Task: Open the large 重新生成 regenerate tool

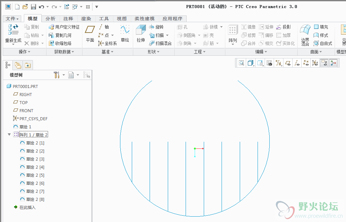Action: pyautogui.click(x=13, y=34)
